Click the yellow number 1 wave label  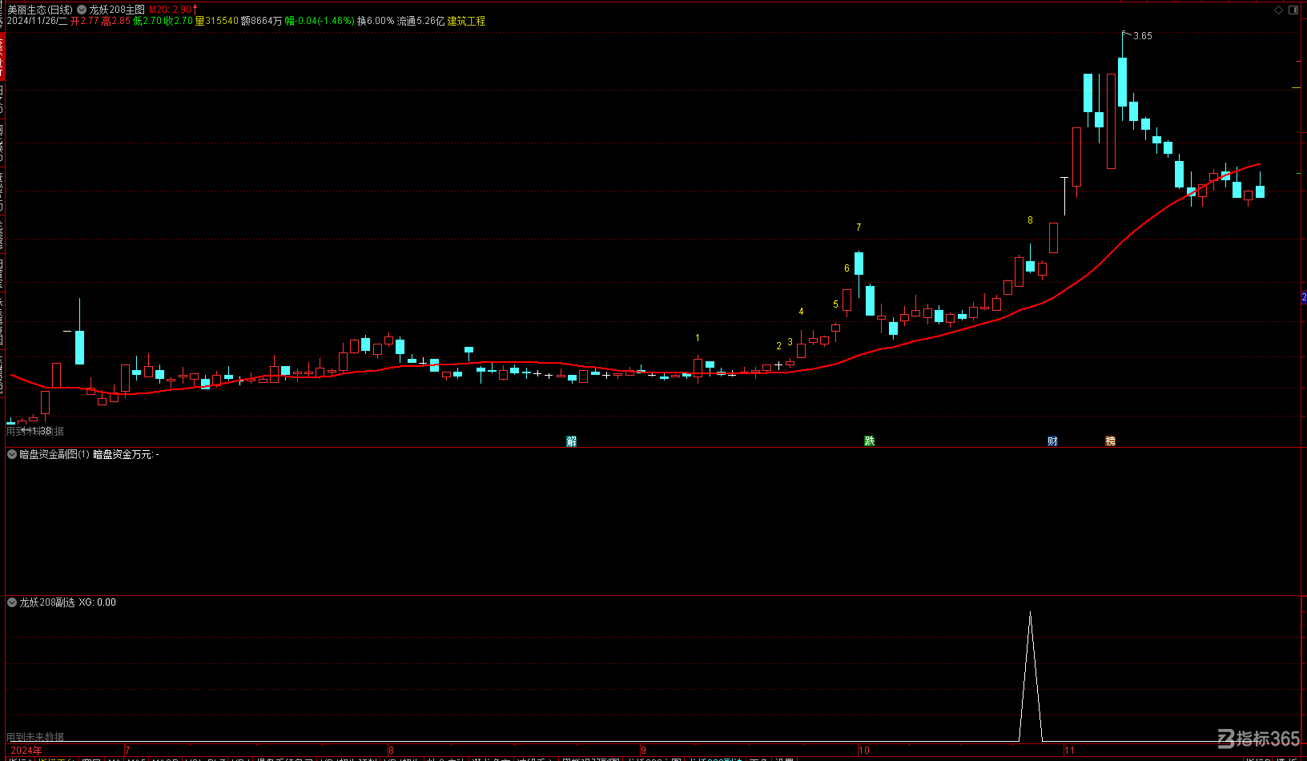[698, 339]
